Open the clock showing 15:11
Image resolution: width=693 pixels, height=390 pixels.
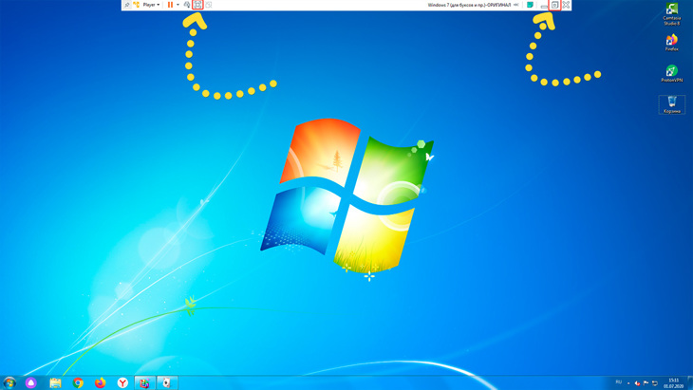pos(674,383)
